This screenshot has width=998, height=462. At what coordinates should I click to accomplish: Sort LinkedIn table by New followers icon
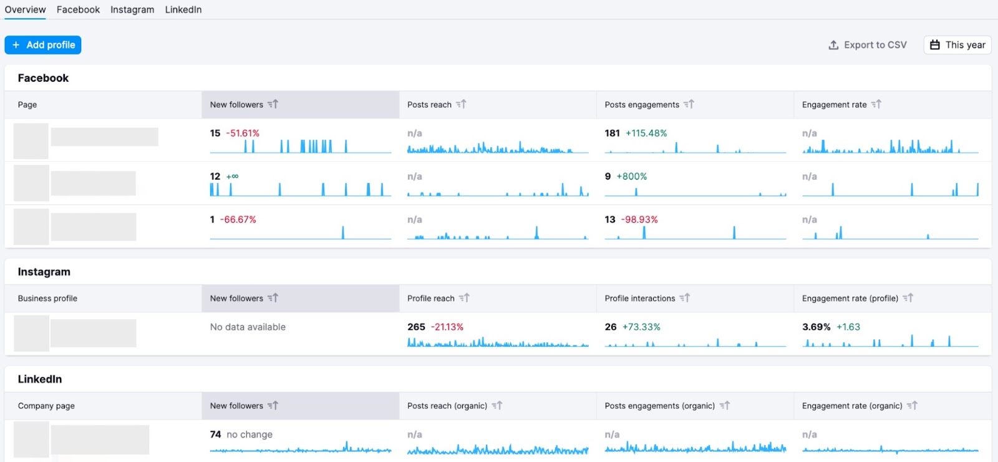tap(273, 405)
